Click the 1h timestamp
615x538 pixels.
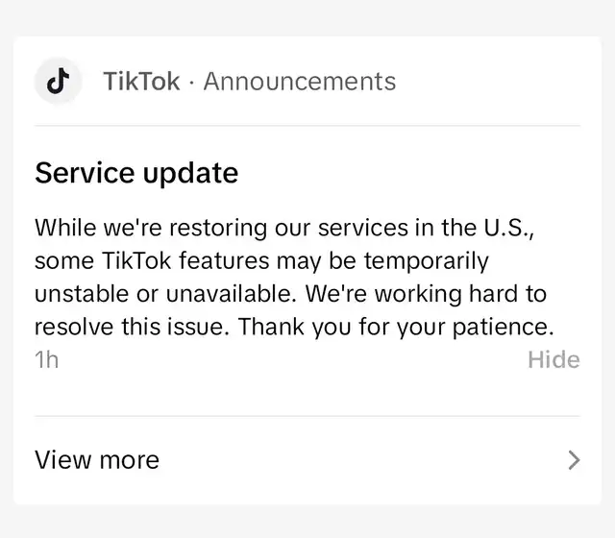pyautogui.click(x=47, y=359)
